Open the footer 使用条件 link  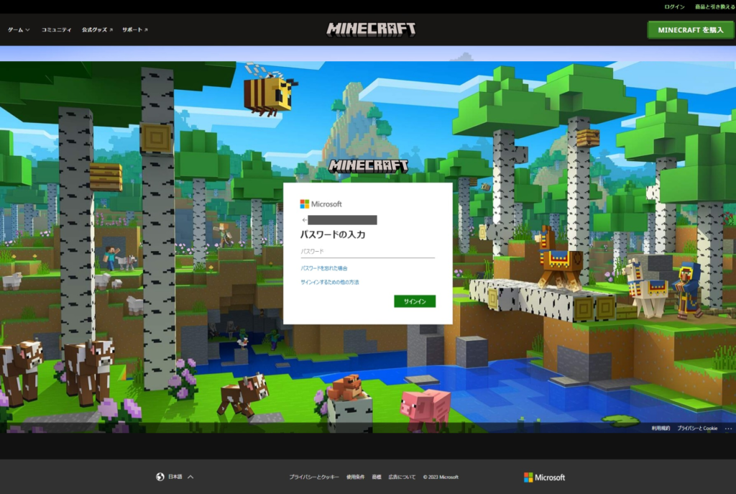pos(355,477)
